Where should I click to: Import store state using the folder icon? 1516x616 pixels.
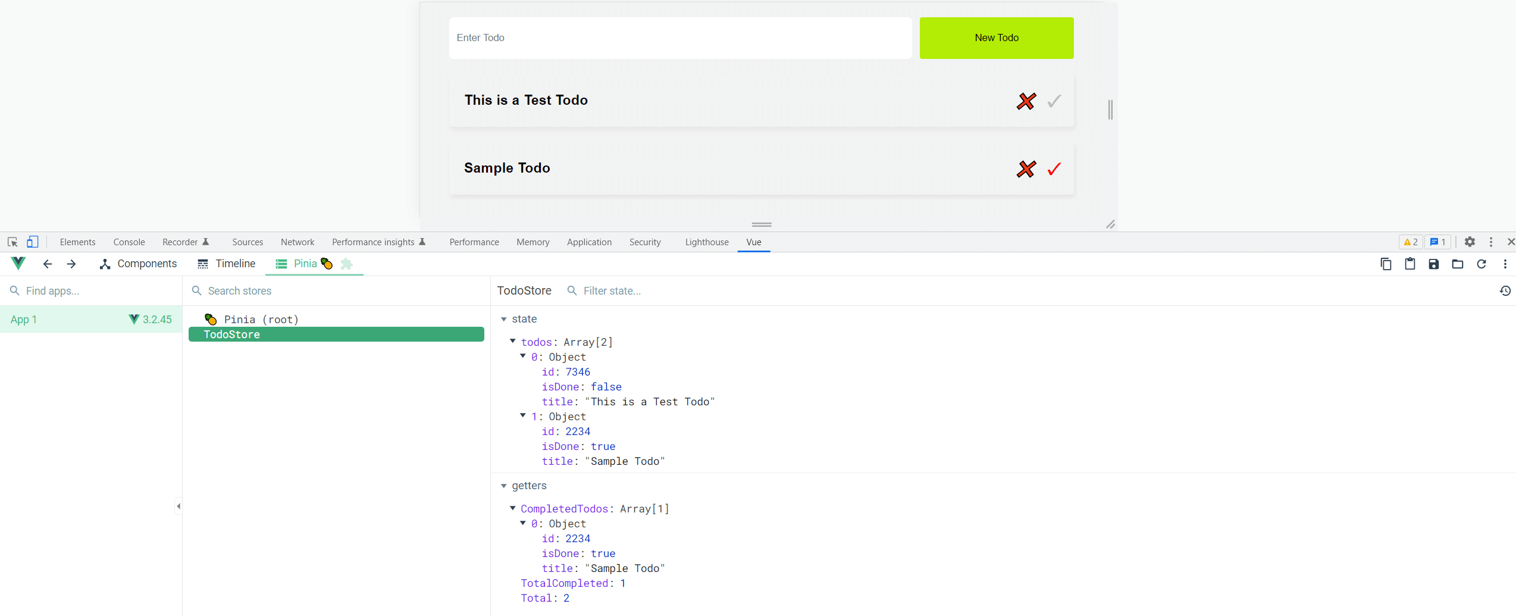1457,264
